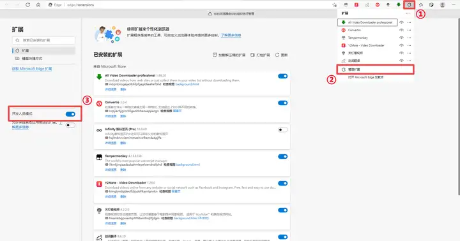Open background.html link on the Tampermonkey card
Image resolution: width=460 pixels, height=241 pixels.
(x=188, y=164)
